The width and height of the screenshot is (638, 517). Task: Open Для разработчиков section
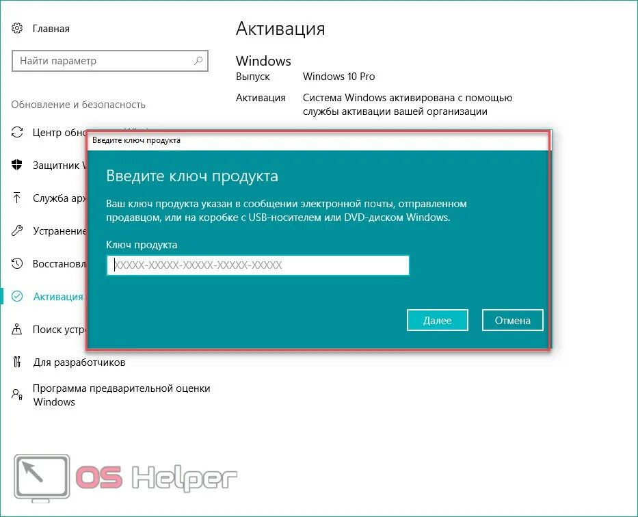[79, 362]
